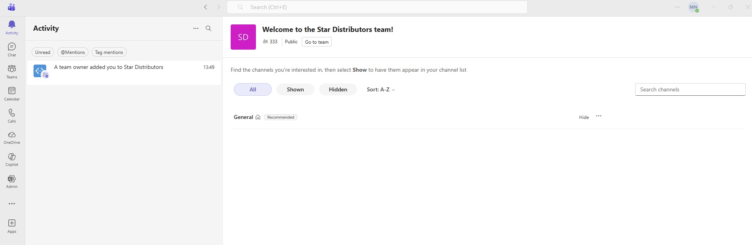Click the Search channels input field
The height and width of the screenshot is (245, 752).
point(690,90)
